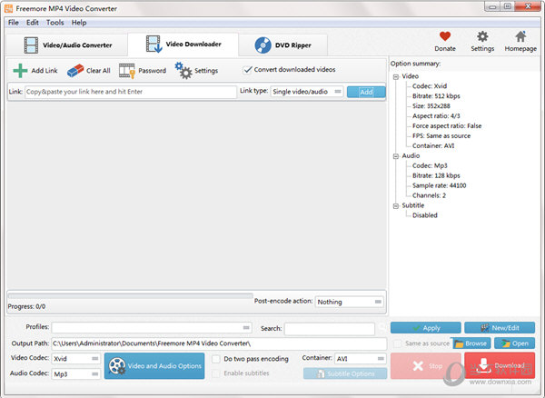Click the Search input field

[329, 328]
